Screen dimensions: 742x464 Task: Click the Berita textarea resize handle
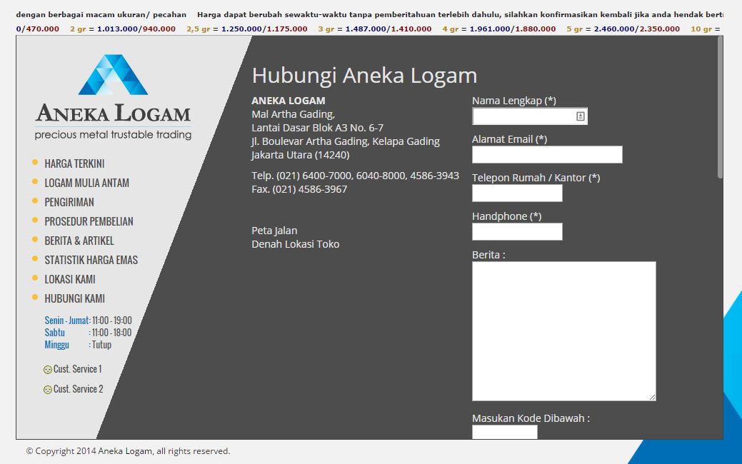(x=652, y=397)
